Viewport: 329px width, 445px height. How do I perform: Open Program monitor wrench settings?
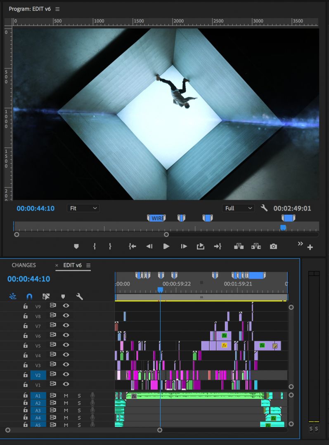[264, 208]
